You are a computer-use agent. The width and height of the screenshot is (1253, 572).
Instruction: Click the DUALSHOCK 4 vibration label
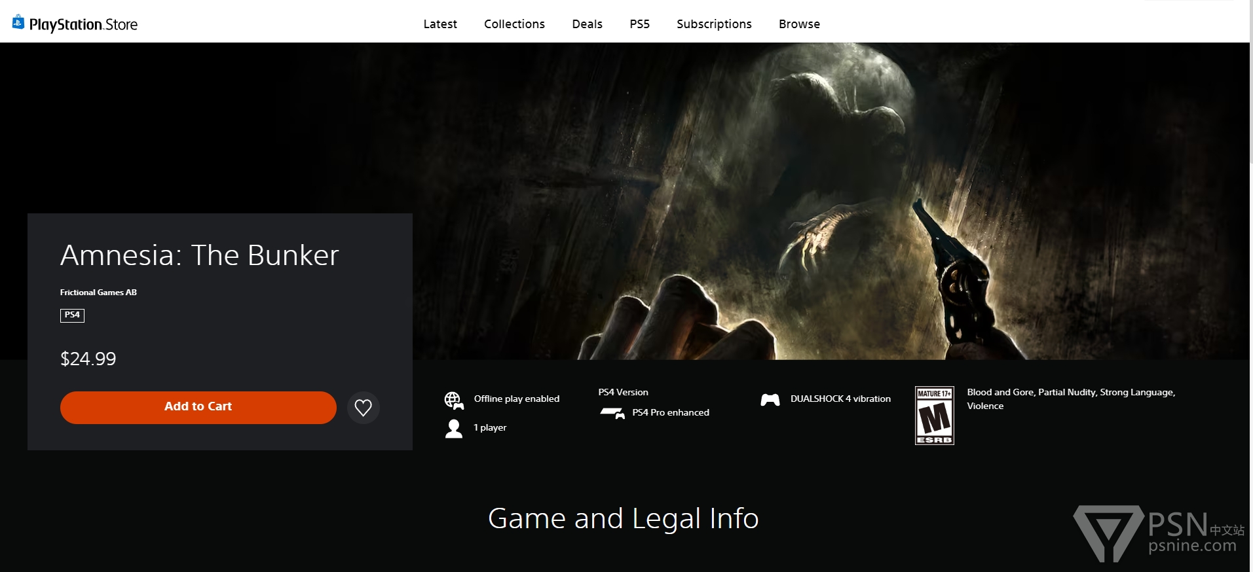[x=840, y=399]
